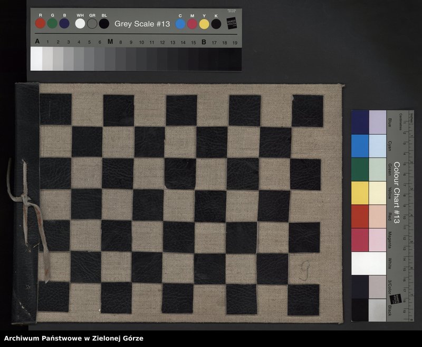Click the blue B circle on the grey scale card
This screenshot has width=422, height=347.
tap(64, 24)
